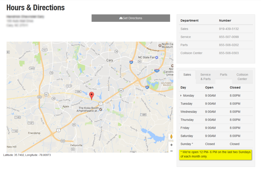Select the Sales hours tab
Screen dimensions: 261x169
(187, 75)
